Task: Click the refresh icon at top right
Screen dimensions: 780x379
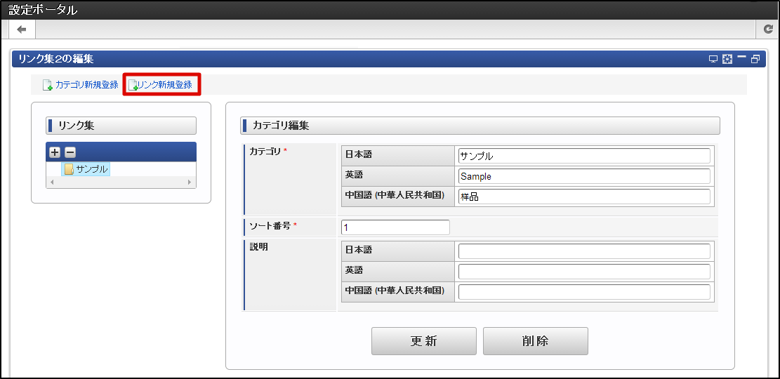Action: [x=768, y=29]
